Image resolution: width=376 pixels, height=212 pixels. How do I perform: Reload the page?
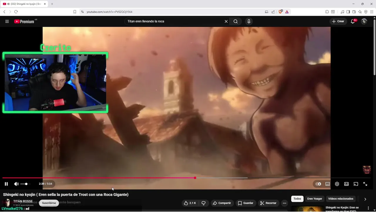16,12
